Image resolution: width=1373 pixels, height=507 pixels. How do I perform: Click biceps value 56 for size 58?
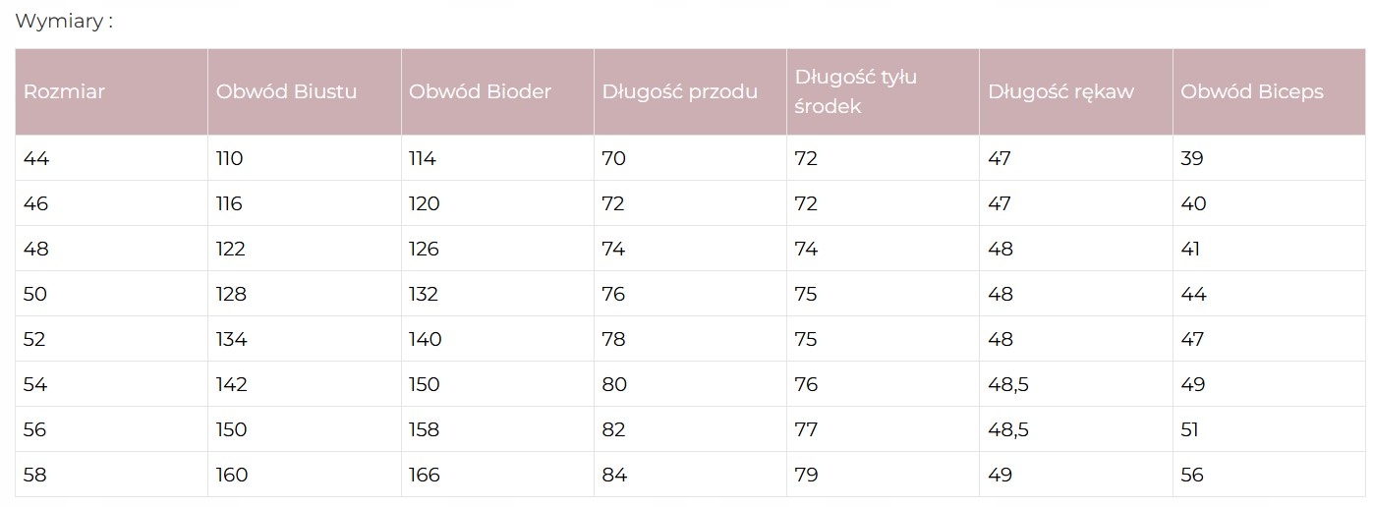click(x=1192, y=475)
